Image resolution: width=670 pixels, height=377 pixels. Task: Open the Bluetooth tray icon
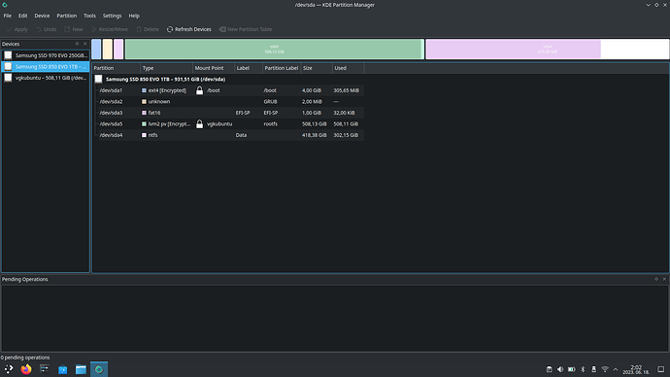point(583,369)
